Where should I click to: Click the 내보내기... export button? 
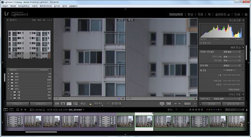point(41,104)
